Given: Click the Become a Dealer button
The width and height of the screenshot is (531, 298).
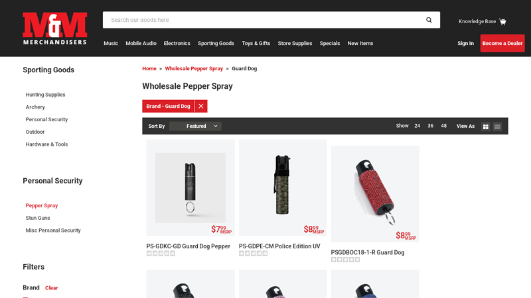Looking at the screenshot, I should (x=502, y=43).
